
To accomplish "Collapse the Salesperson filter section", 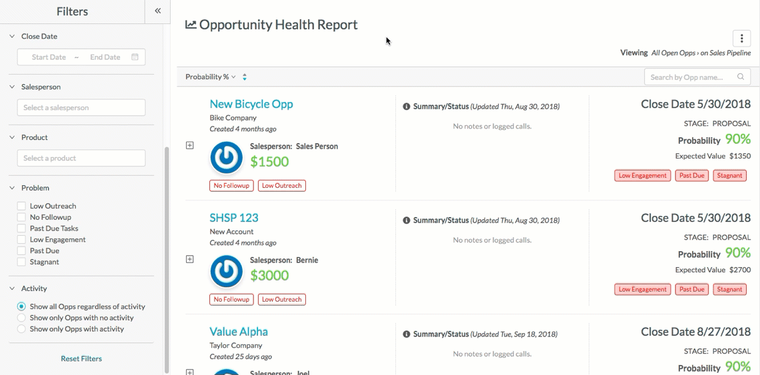I will point(12,87).
